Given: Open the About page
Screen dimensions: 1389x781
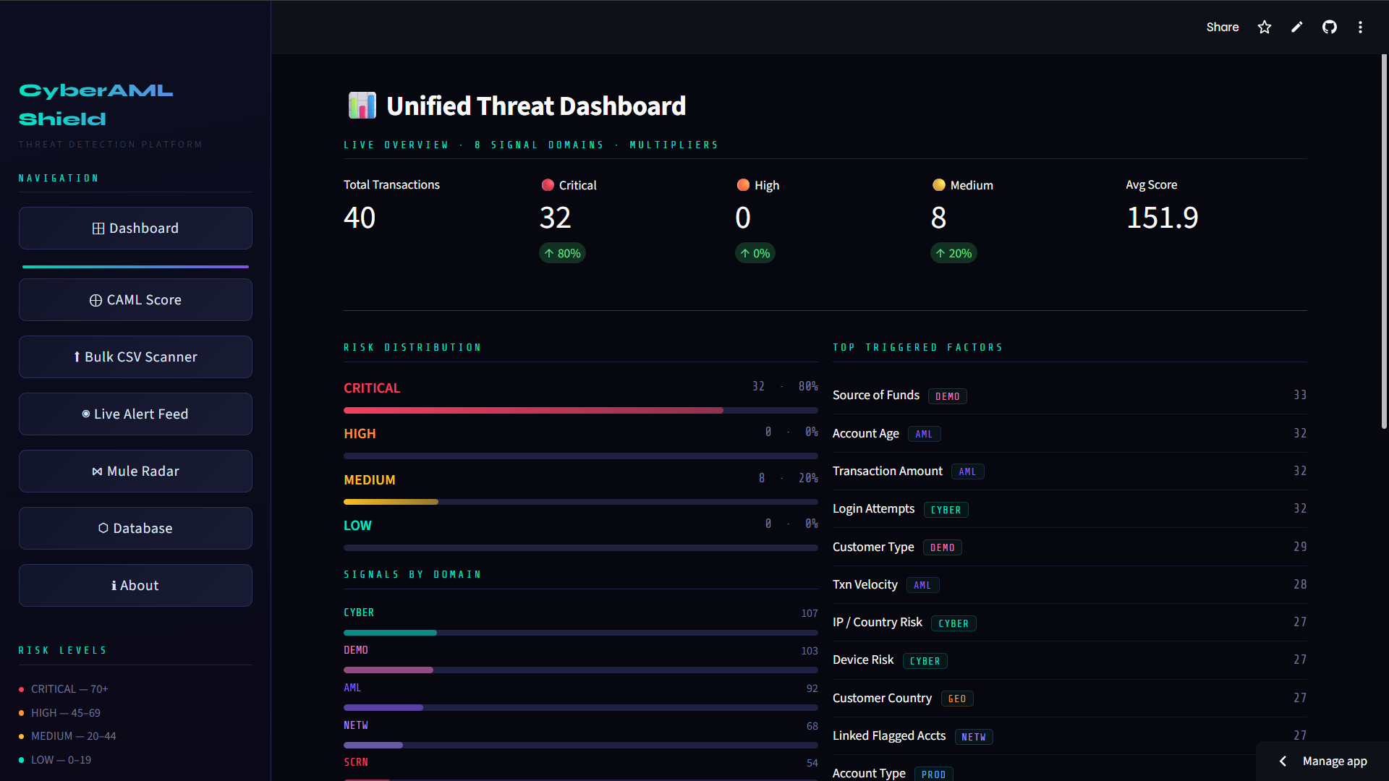Looking at the screenshot, I should tap(135, 586).
